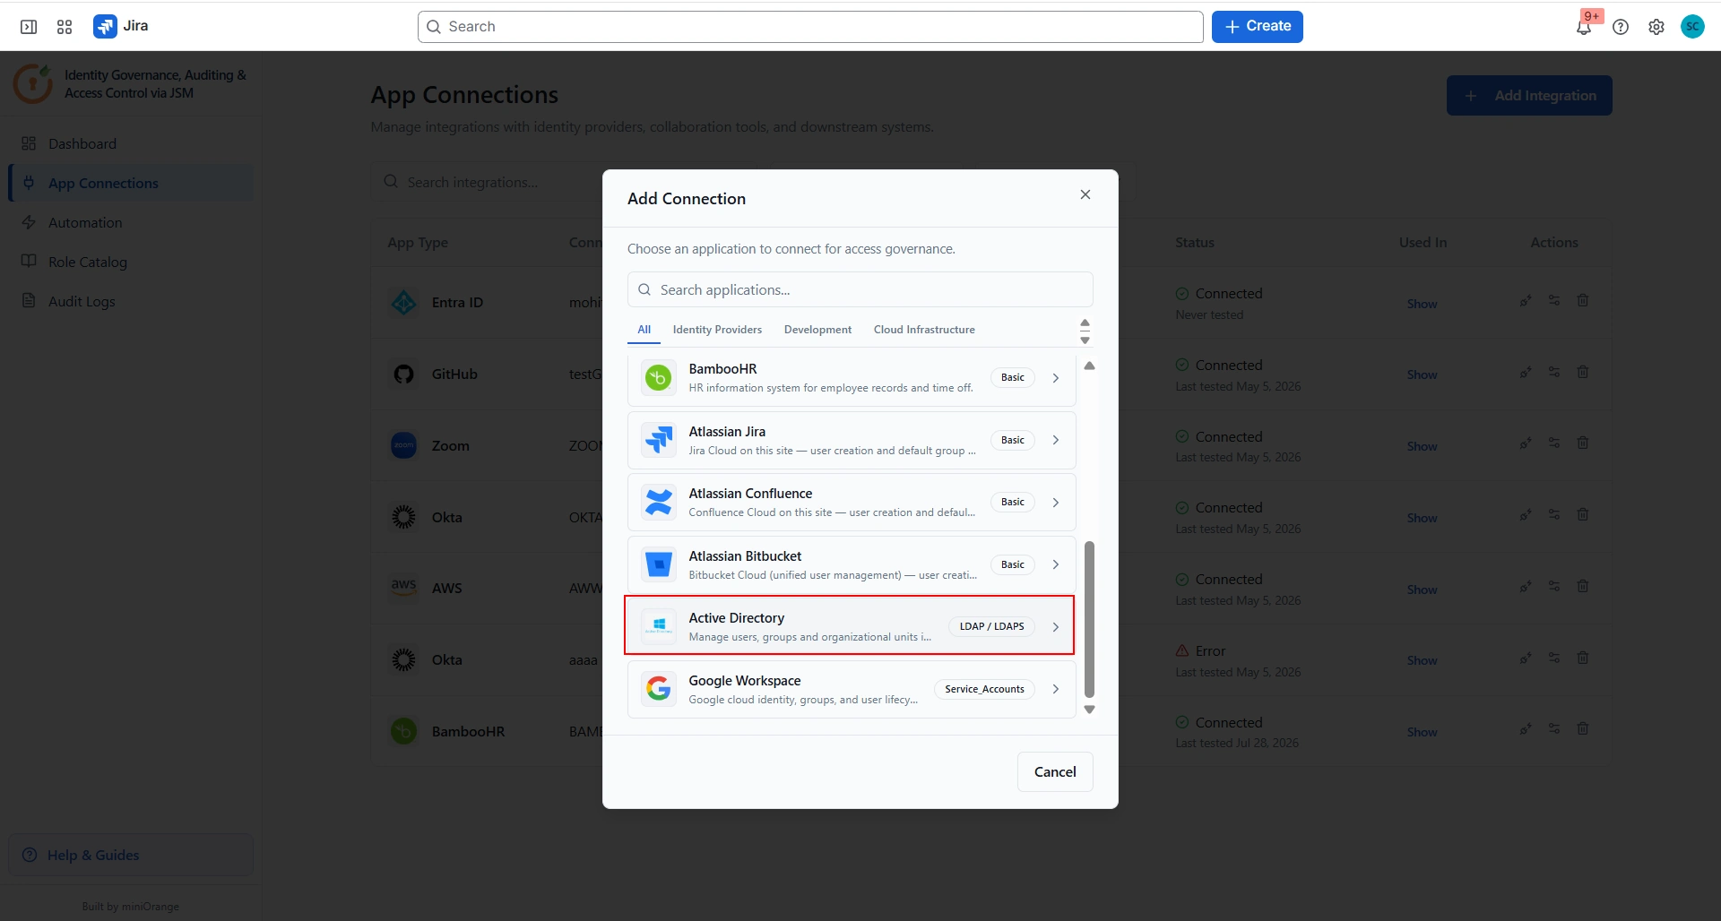Open the notifications bell
1721x921 pixels.
[1584, 27]
